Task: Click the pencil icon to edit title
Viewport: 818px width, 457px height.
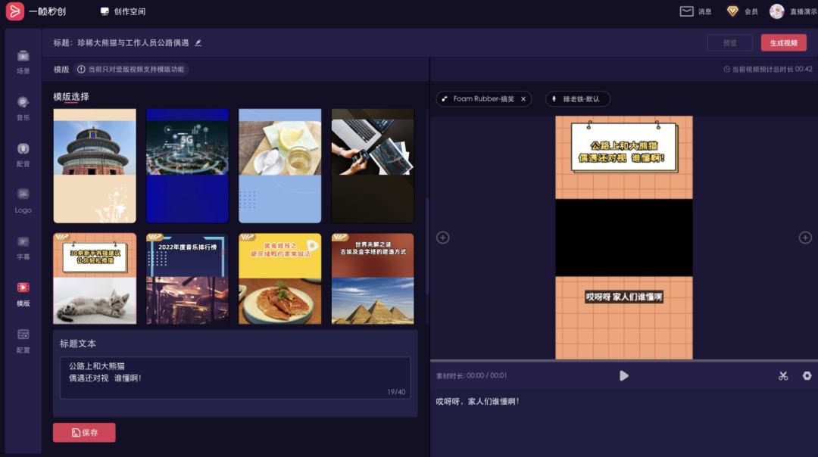Action: coord(198,43)
